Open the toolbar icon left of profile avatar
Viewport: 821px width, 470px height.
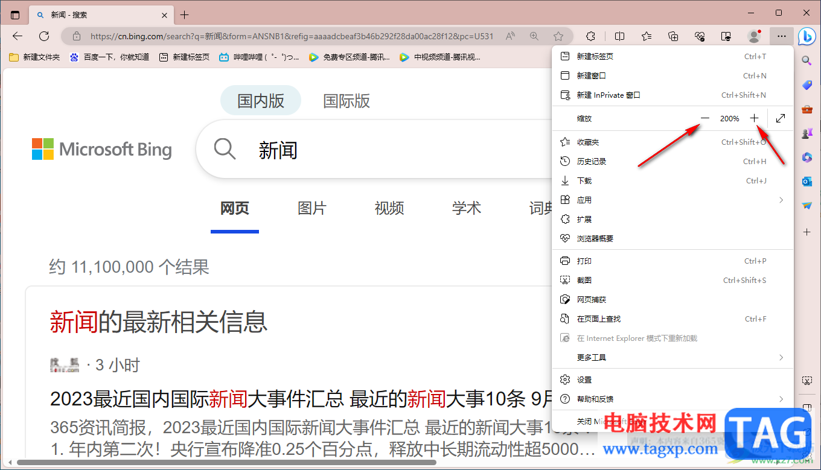(727, 36)
